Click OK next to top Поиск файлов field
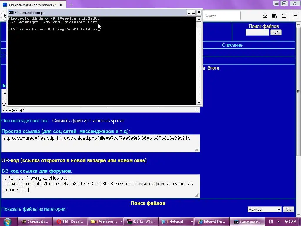Viewport: 301px width, 226px height. pyautogui.click(x=276, y=32)
